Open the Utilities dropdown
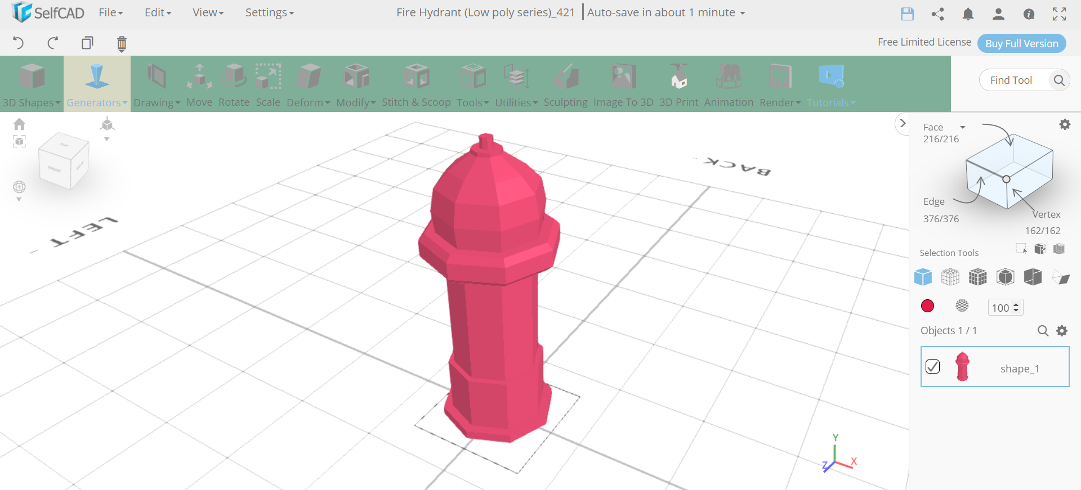This screenshot has width=1081, height=490. click(x=516, y=84)
